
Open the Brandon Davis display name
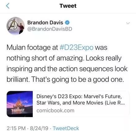coord(45,23)
